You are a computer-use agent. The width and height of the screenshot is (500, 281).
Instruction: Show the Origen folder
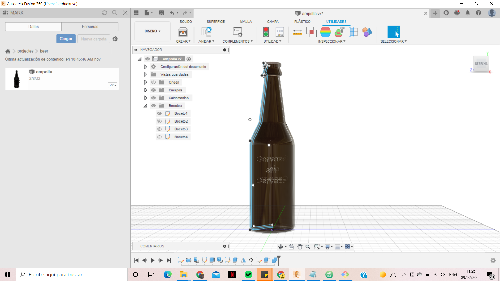[x=153, y=82]
